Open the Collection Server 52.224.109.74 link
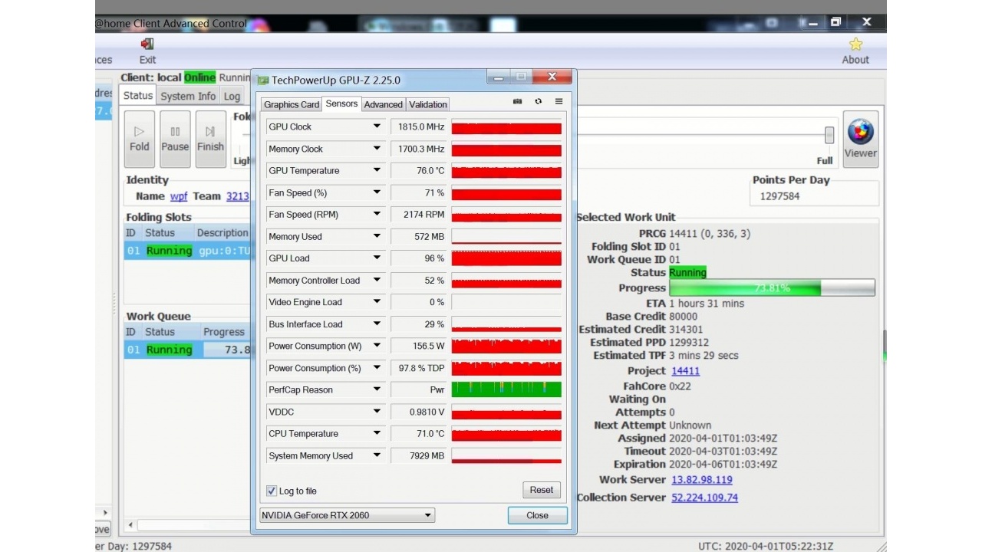The width and height of the screenshot is (982, 552). click(705, 498)
